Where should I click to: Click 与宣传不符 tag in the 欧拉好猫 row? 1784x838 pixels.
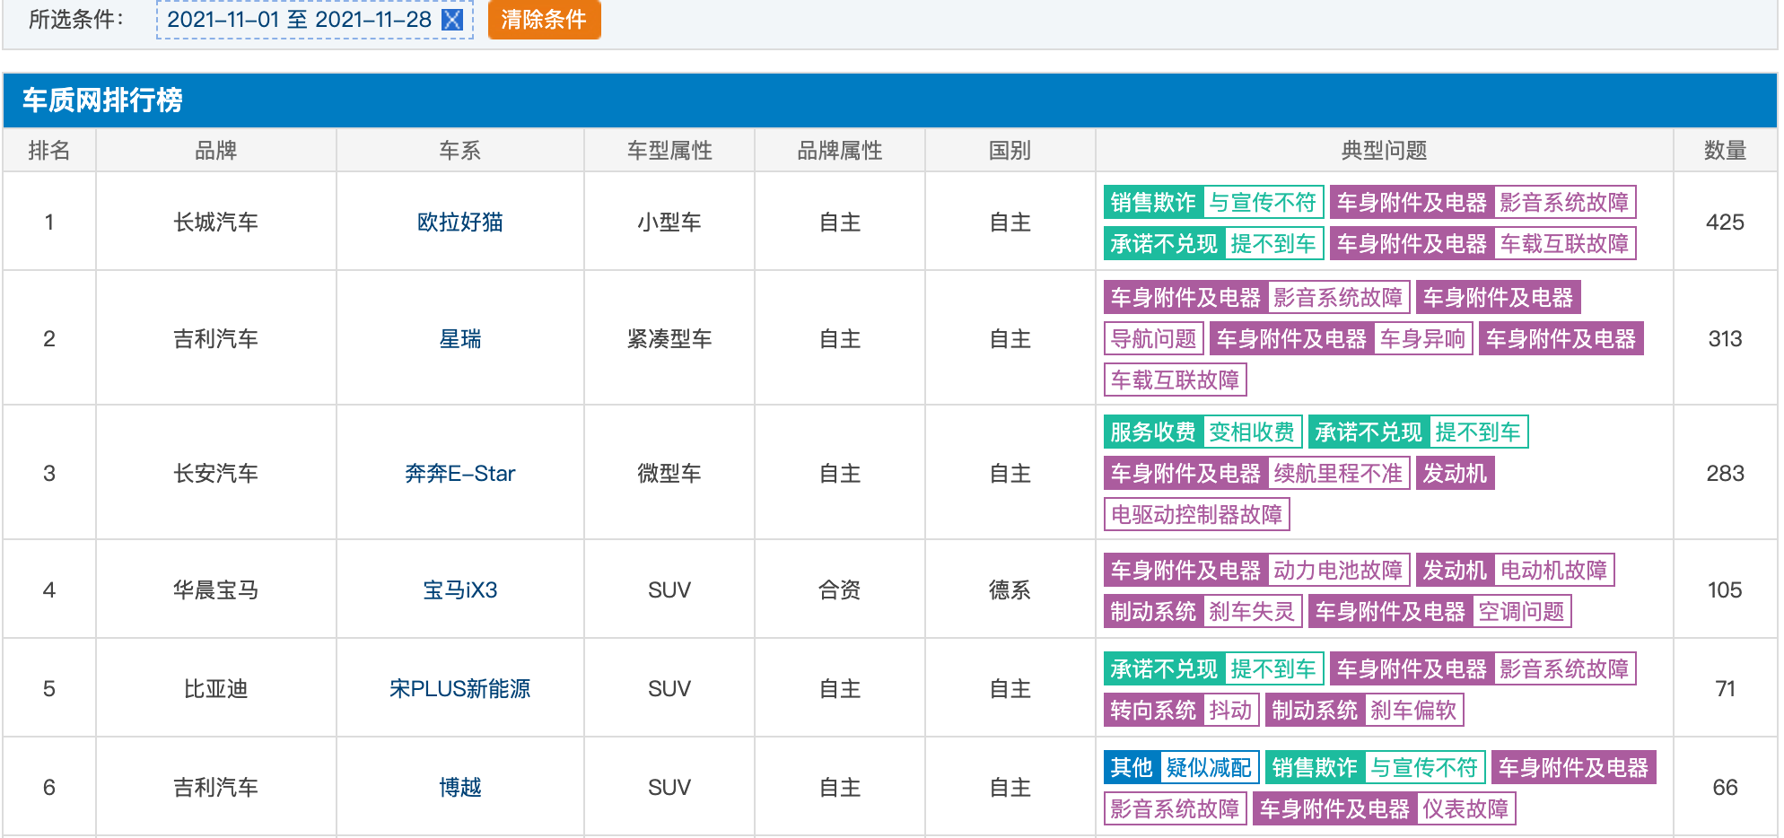coord(1263,203)
